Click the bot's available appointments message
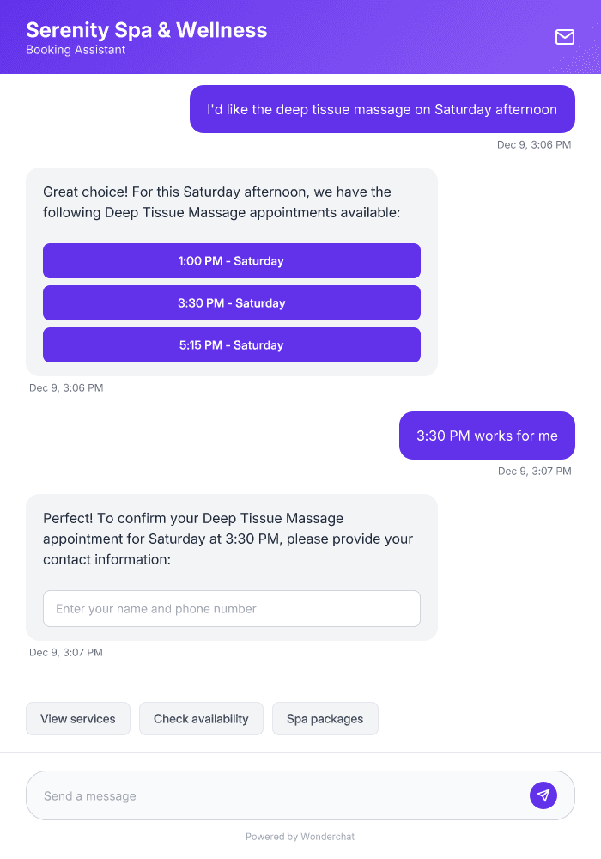 pos(232,202)
